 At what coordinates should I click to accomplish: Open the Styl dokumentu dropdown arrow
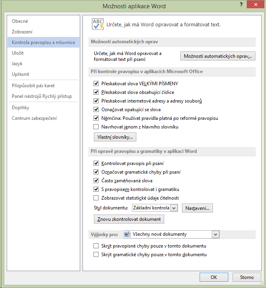click(174, 208)
